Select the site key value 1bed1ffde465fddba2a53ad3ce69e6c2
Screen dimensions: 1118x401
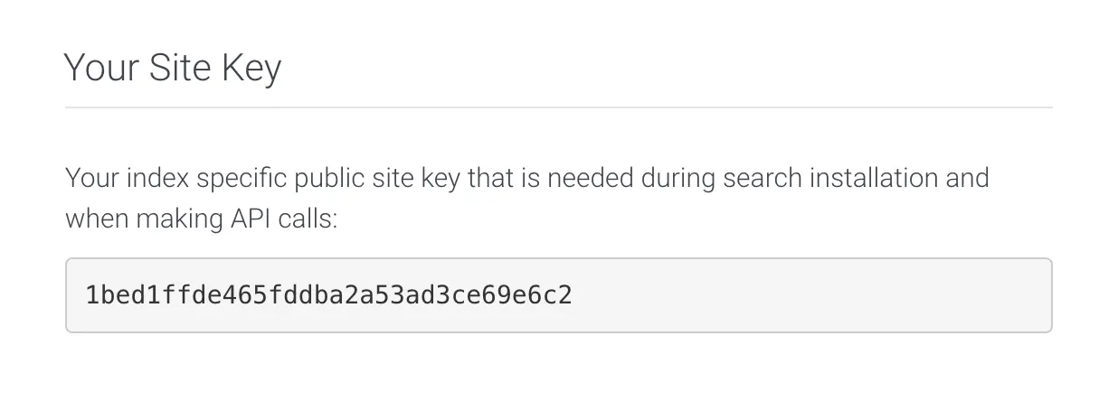[328, 295]
